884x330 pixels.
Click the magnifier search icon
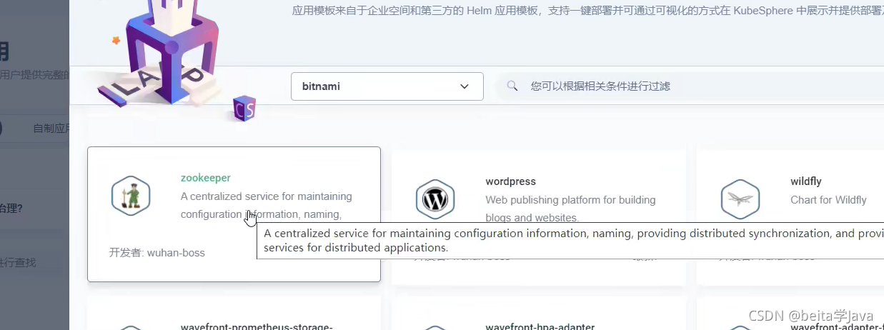coord(512,86)
